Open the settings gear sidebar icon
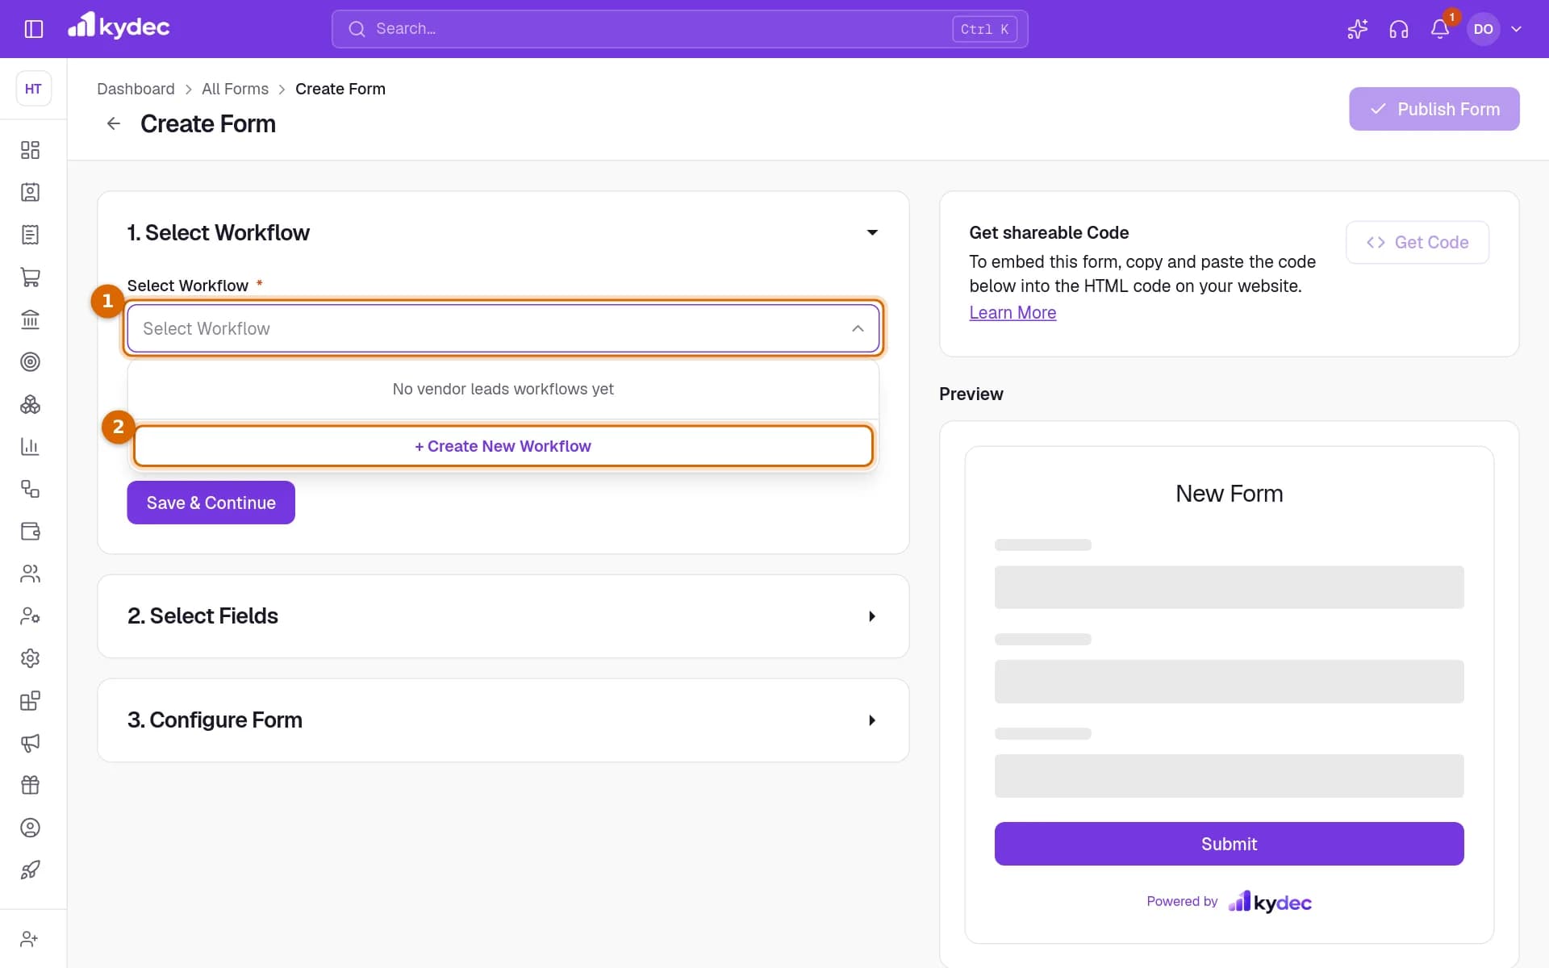1549x968 pixels. (x=31, y=658)
